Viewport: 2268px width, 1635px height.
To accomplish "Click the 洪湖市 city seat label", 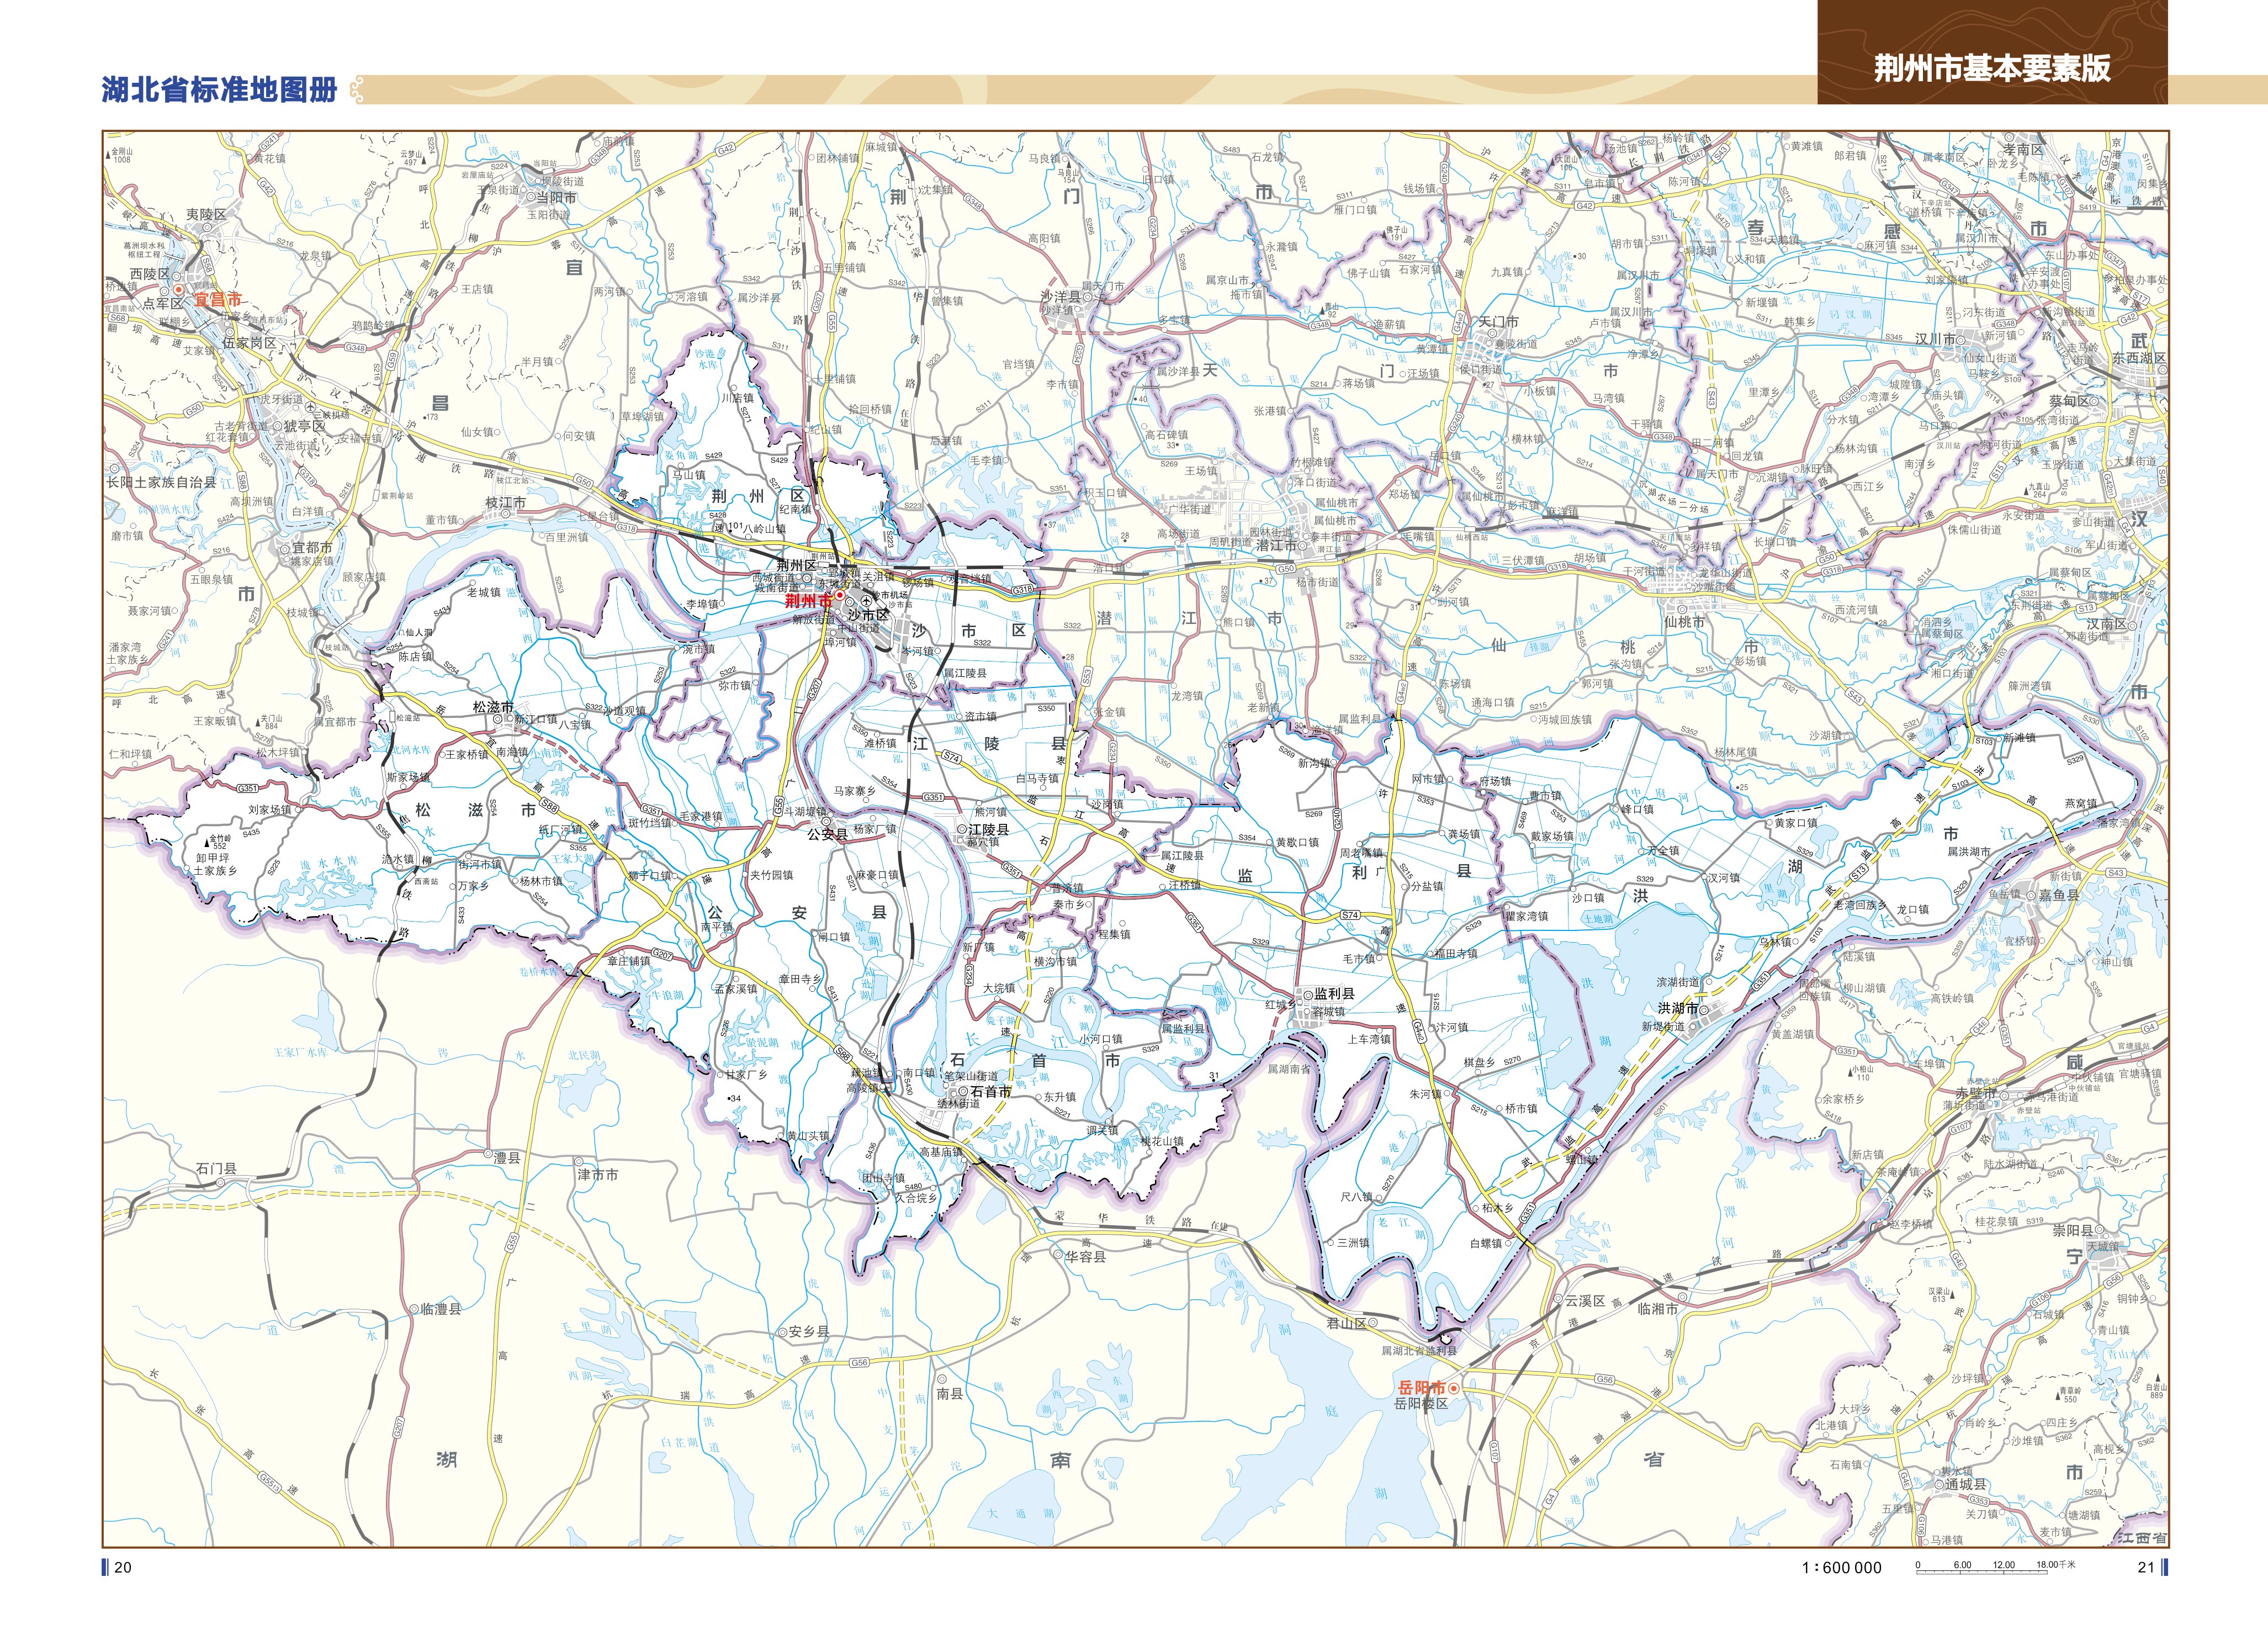I will tap(1677, 1008).
